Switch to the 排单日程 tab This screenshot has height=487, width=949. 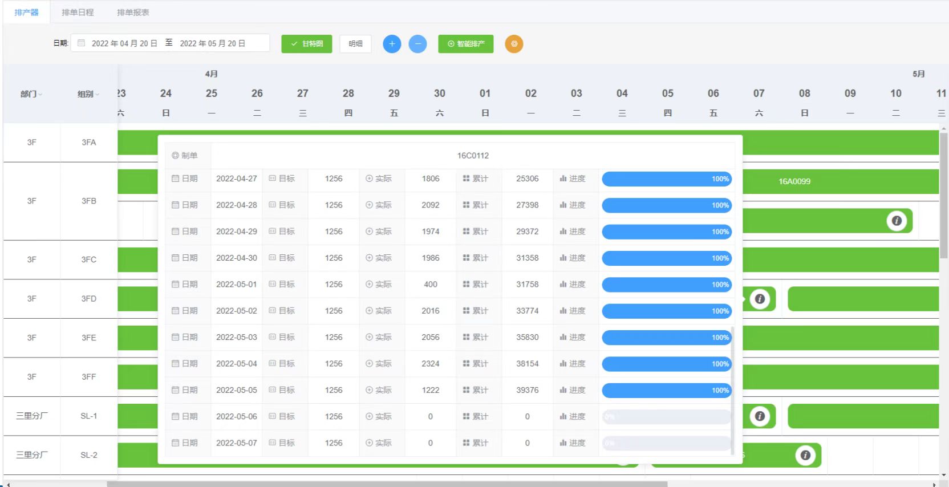[78, 12]
